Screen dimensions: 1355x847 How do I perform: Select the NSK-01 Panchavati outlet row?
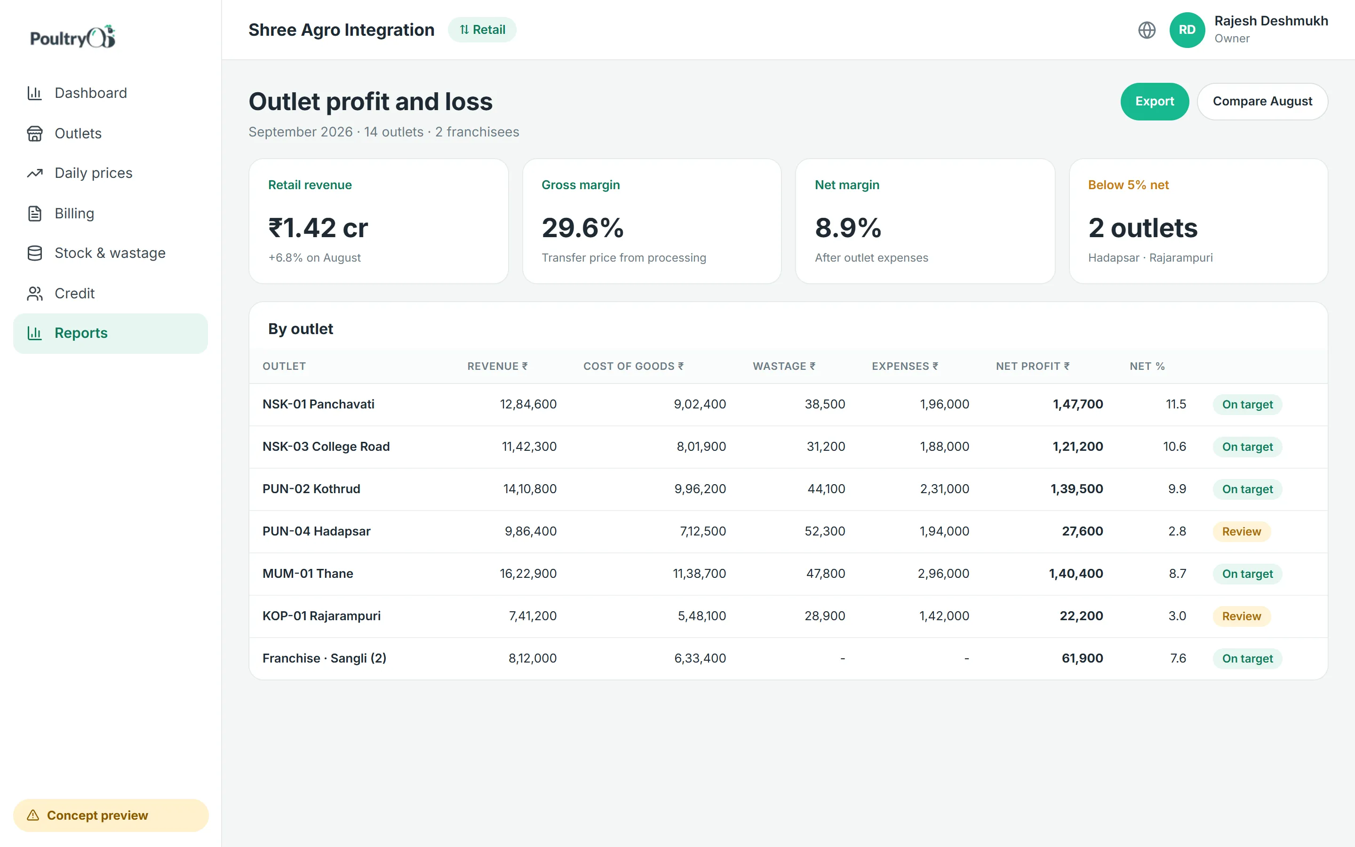tap(789, 405)
